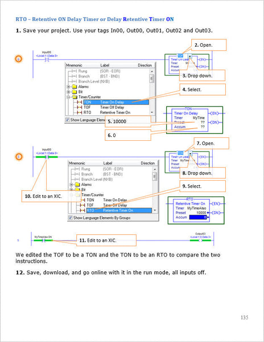Image resolution: width=264 pixels, height=342 pixels.
Task: Click scroll-up arrow of first instruction list
Action: coord(152,71)
